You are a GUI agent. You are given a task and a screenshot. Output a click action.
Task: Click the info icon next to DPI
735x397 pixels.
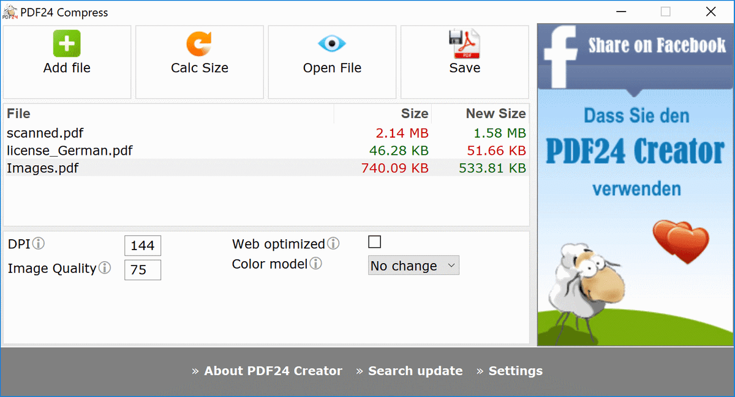coord(39,244)
